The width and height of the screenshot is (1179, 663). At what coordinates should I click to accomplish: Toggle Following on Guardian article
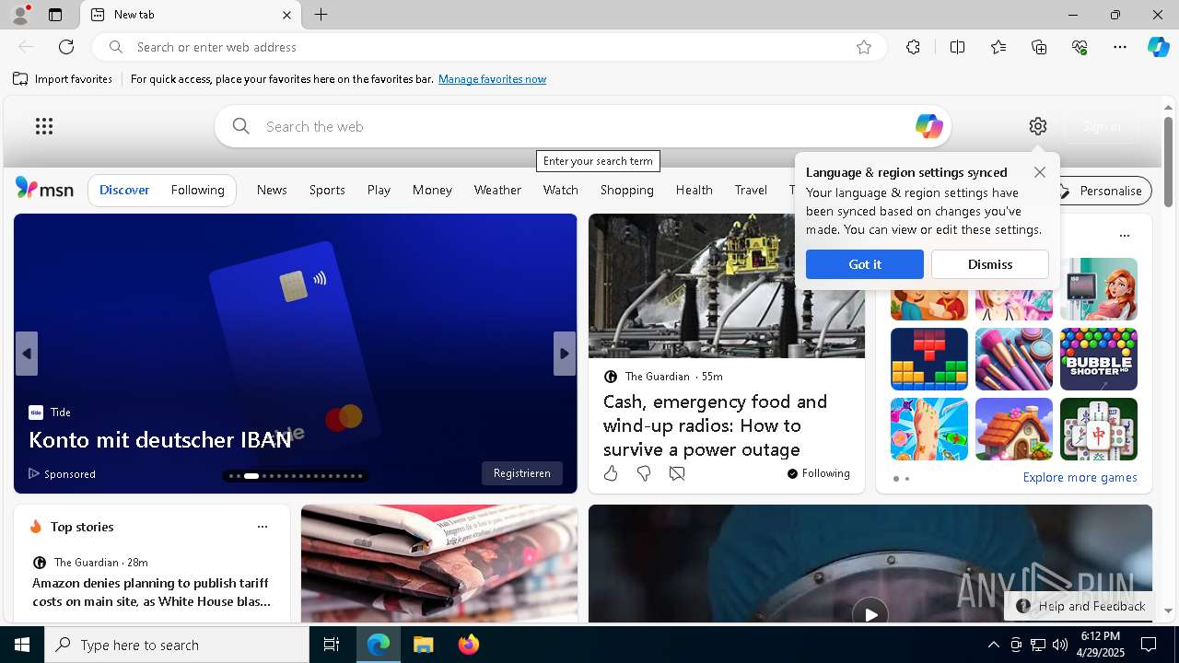(818, 473)
